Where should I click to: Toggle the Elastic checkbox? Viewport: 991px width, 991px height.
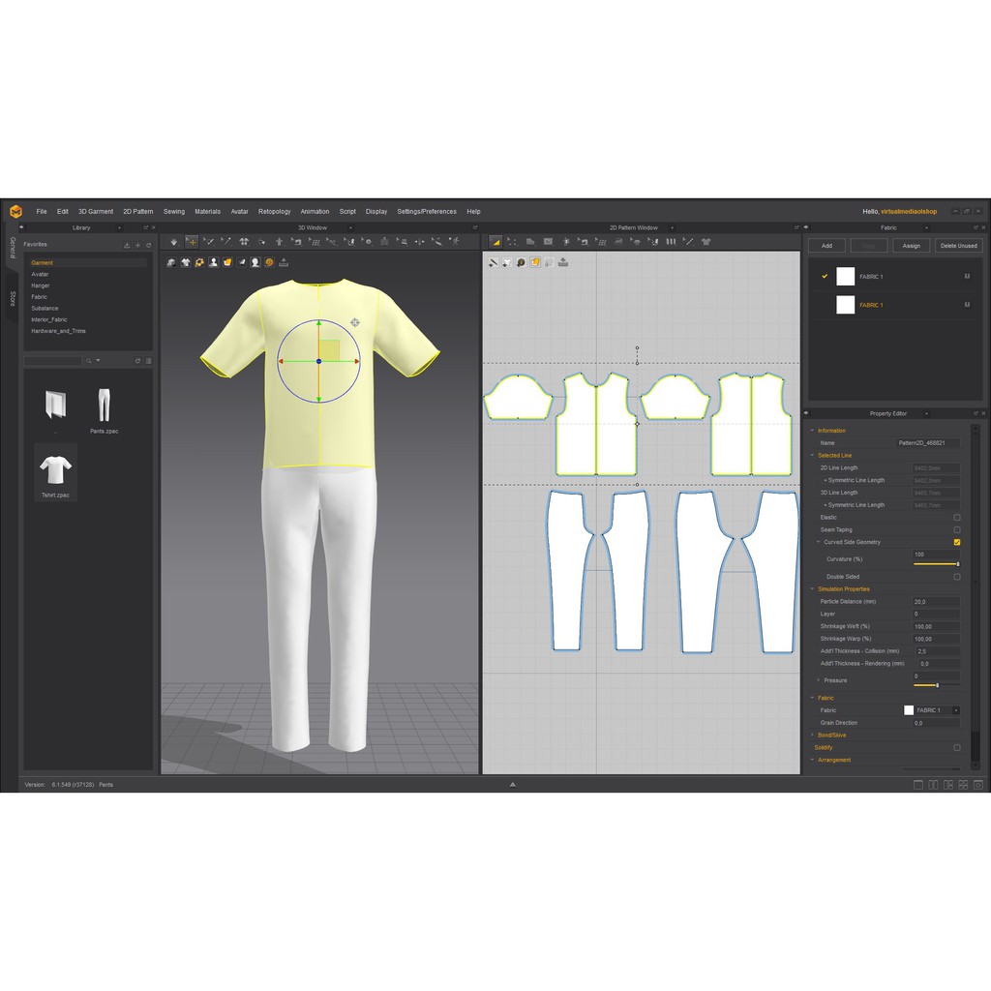[x=957, y=518]
